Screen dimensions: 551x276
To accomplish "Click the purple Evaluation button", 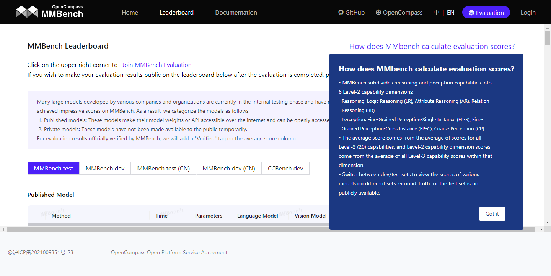I will (486, 12).
